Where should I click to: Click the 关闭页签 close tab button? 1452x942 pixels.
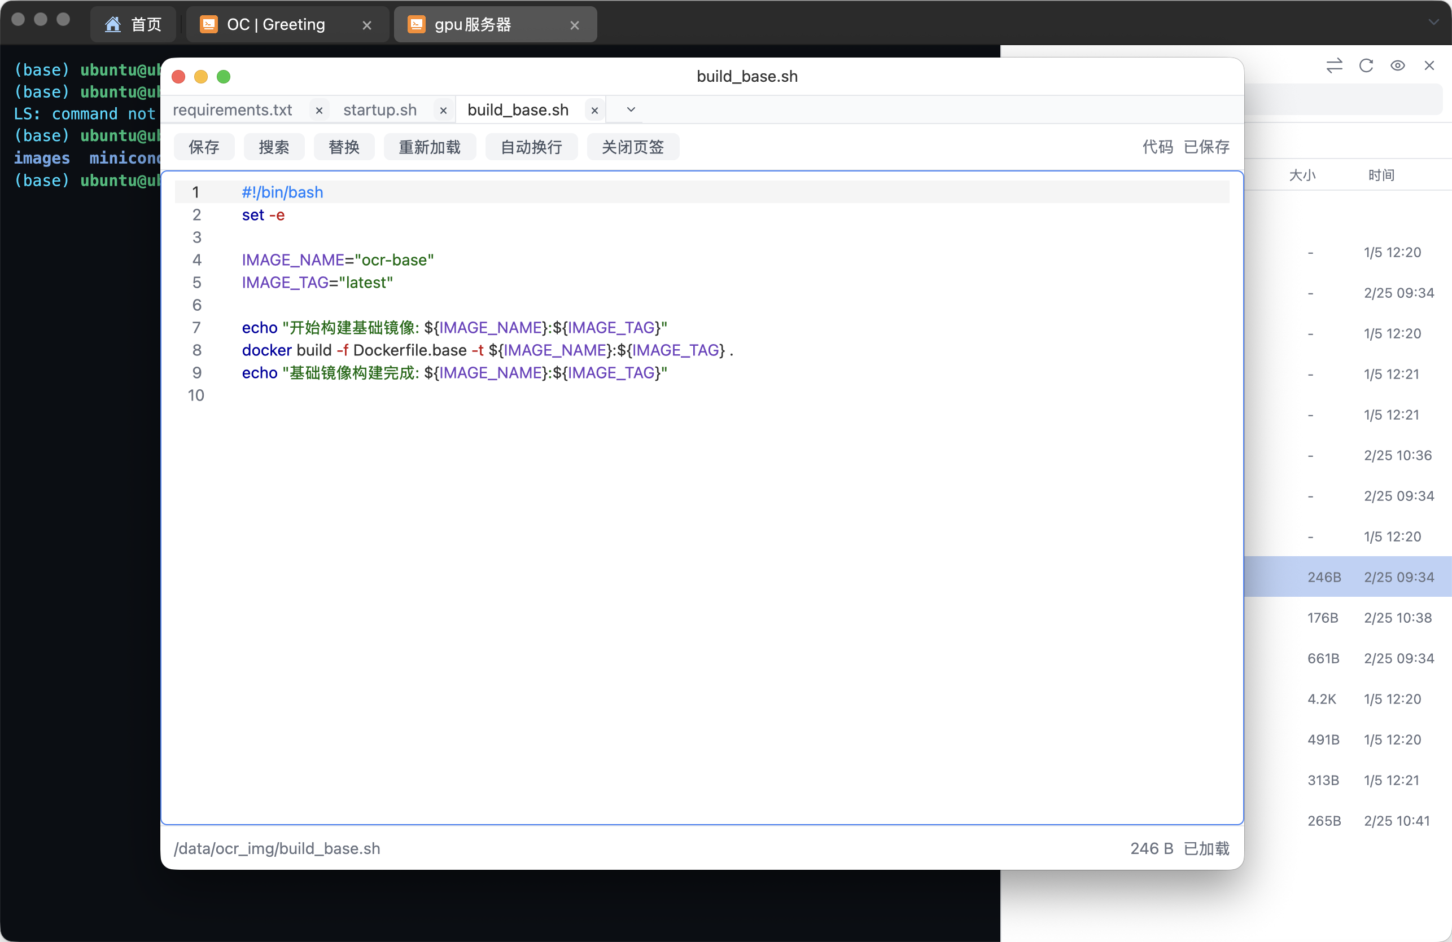pyautogui.click(x=633, y=147)
